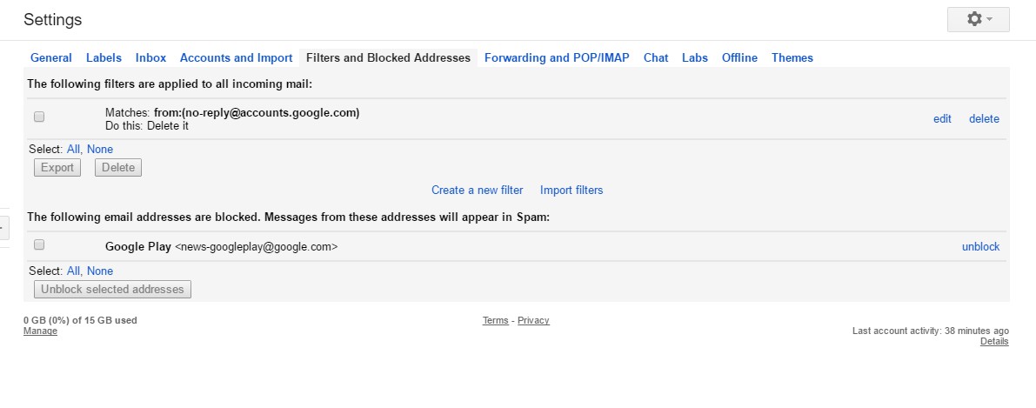Click Create a new filter link
Viewport: 1036px width, 408px height.
pos(478,191)
